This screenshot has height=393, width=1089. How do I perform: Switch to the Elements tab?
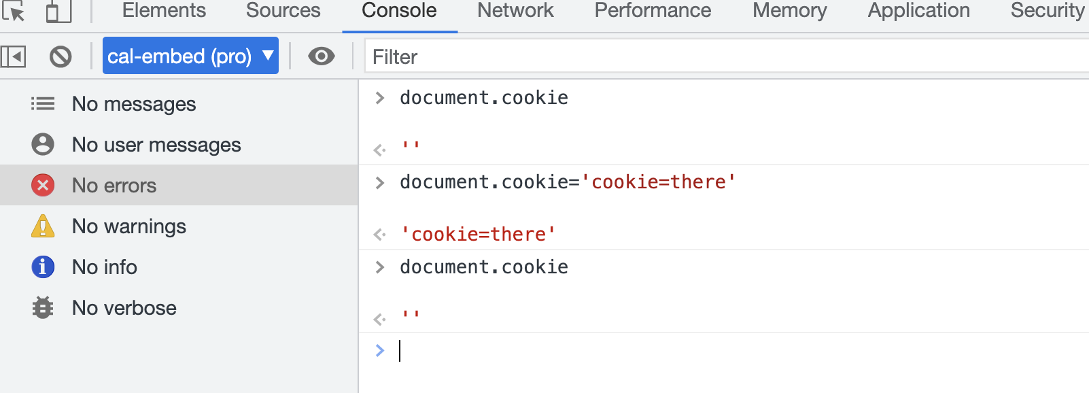tap(164, 11)
